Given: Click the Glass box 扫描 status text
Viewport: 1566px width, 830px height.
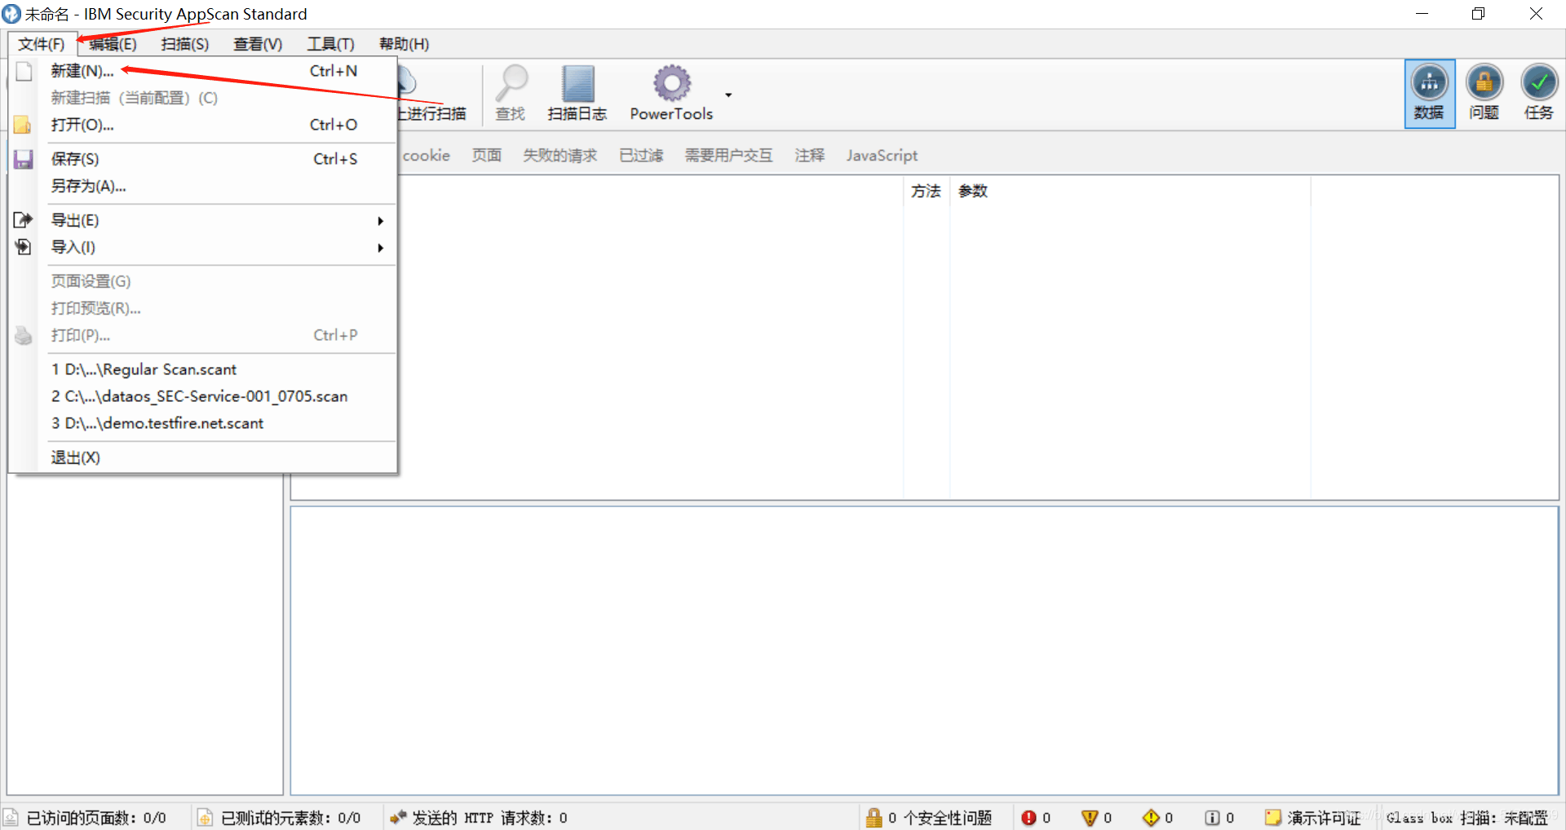Looking at the screenshot, I should 1467,818.
